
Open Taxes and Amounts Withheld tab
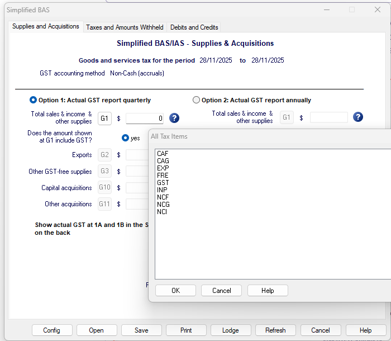coord(125,27)
